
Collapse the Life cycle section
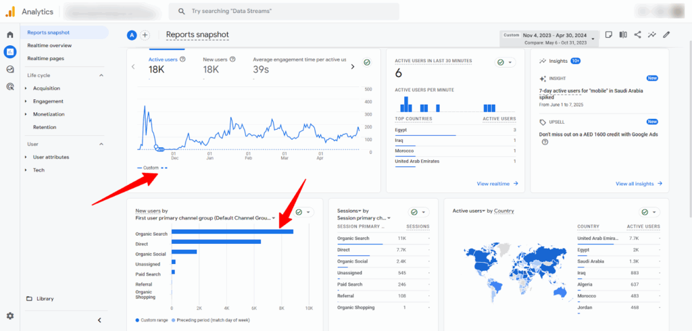pos(101,75)
